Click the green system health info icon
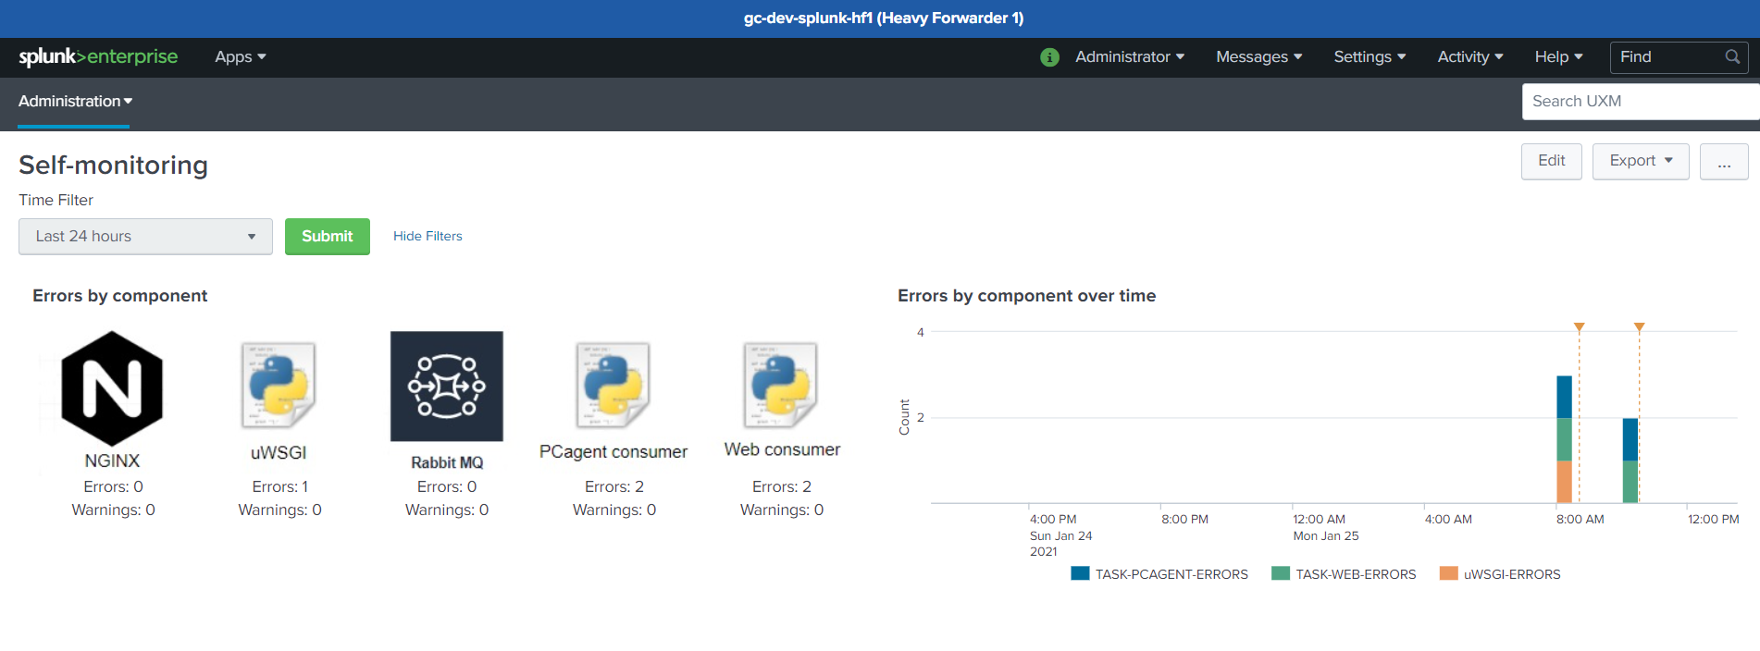Viewport: 1760px width, 651px height. (x=1049, y=57)
